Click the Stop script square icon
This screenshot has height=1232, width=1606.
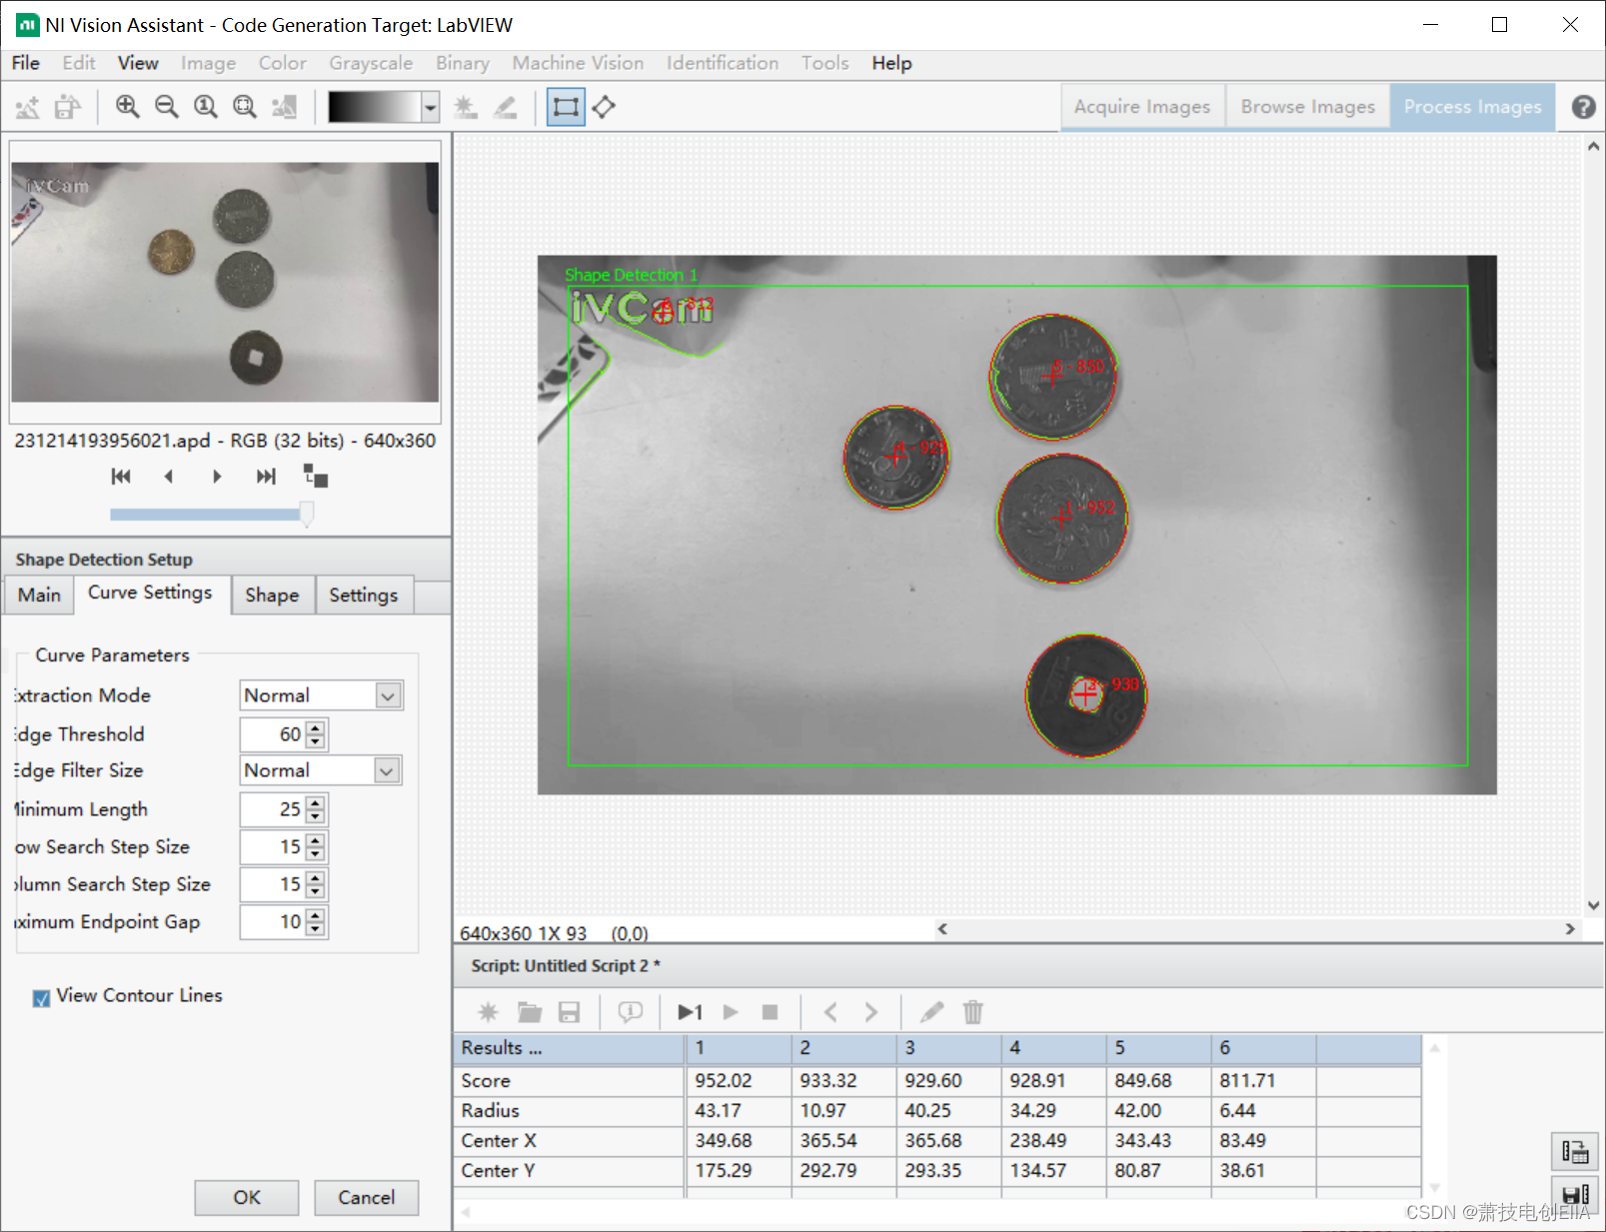(x=770, y=1012)
